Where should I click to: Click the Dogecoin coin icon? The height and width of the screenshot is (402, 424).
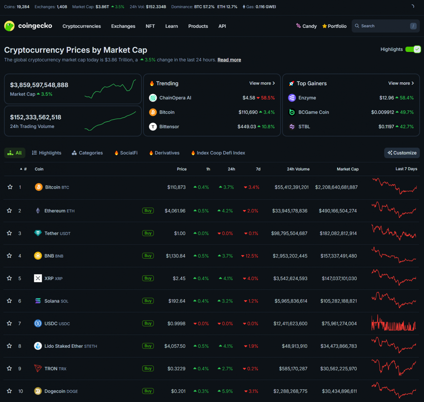[38, 391]
